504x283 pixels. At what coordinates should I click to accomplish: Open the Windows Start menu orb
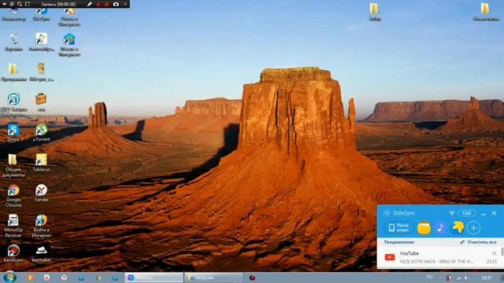[x=9, y=277]
